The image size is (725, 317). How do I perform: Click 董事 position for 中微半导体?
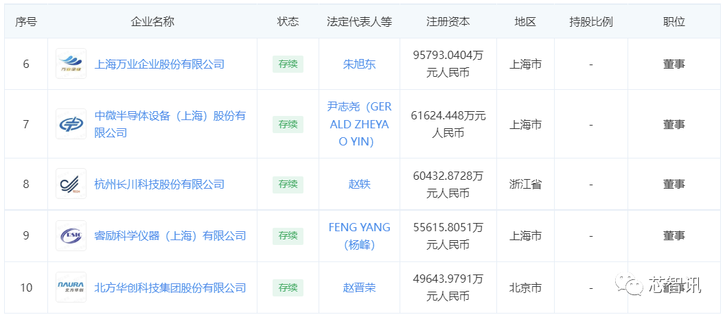(674, 124)
